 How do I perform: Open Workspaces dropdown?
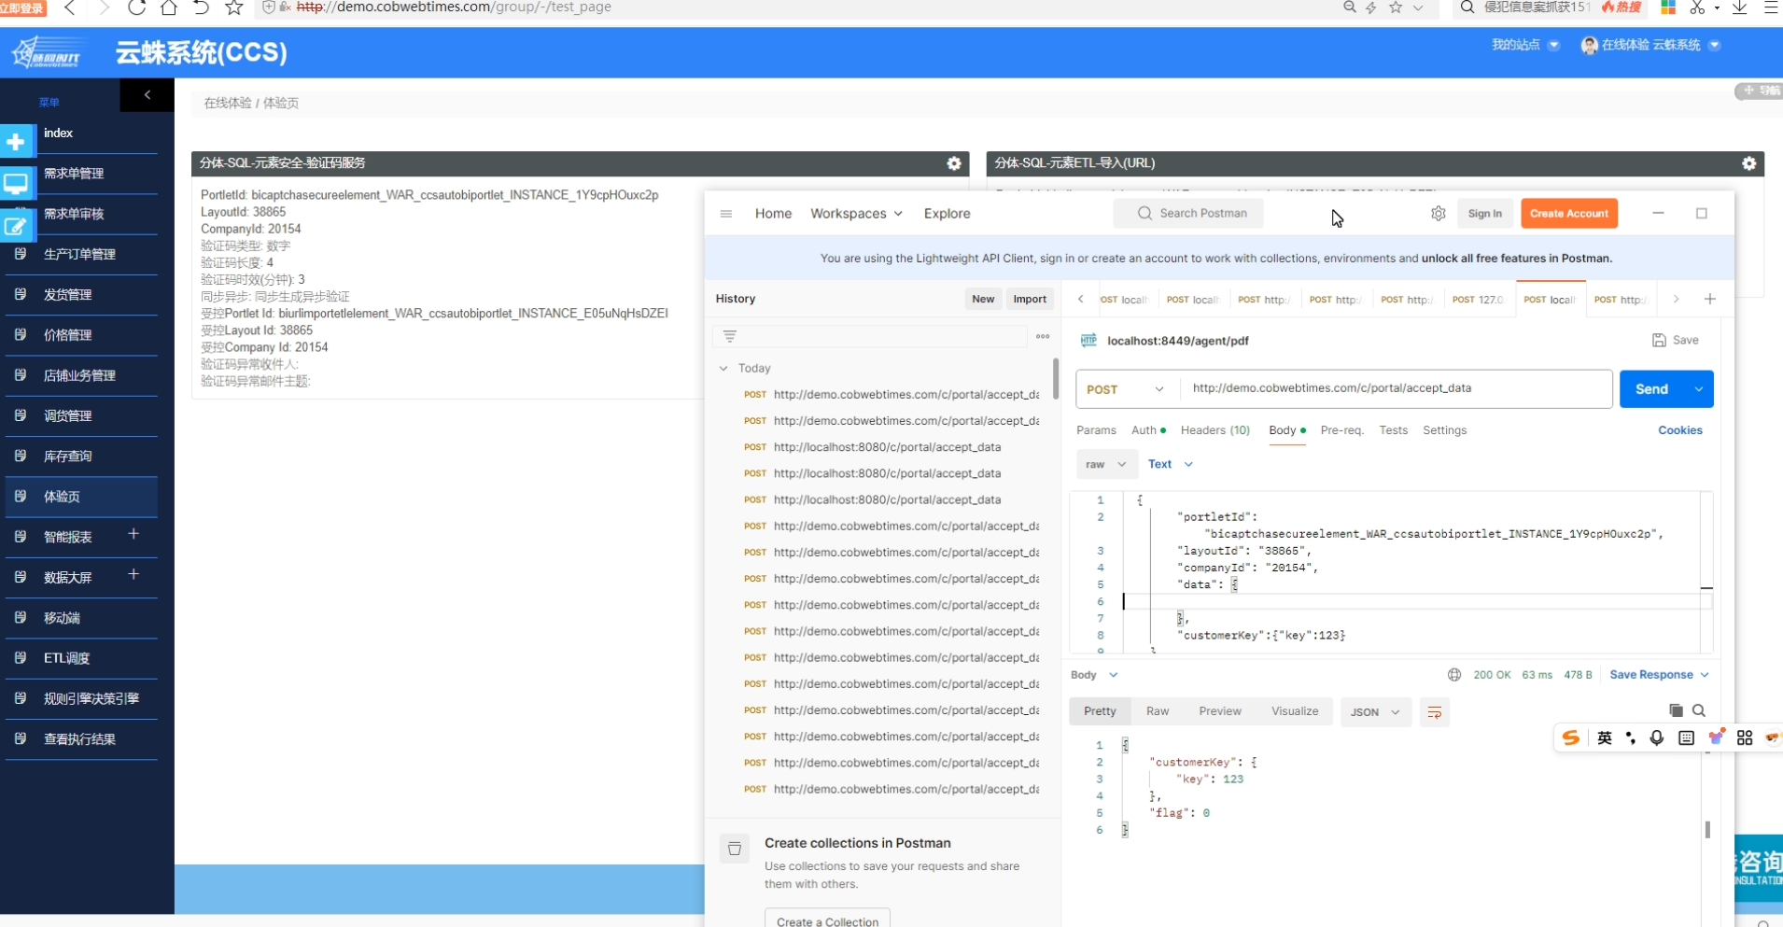click(856, 214)
